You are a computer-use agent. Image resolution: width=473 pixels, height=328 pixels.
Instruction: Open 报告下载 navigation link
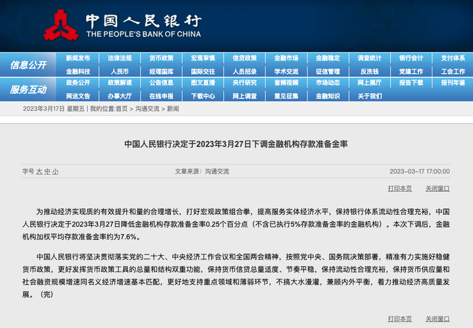(411, 83)
